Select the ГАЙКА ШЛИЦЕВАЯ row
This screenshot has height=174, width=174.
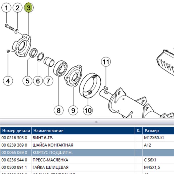click(x=87, y=167)
